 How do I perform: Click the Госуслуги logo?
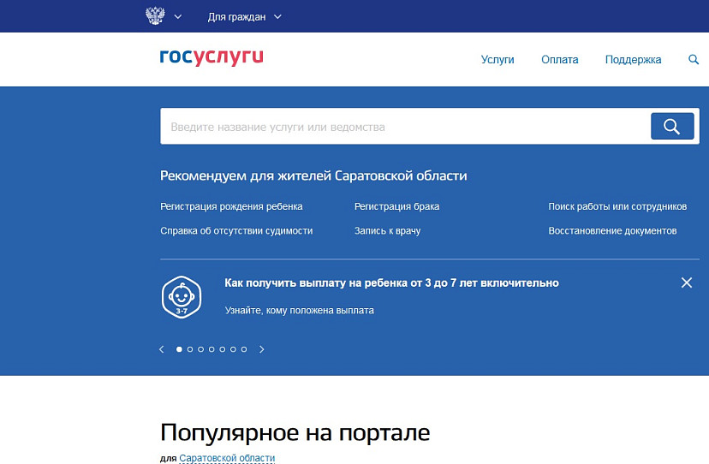tap(212, 57)
